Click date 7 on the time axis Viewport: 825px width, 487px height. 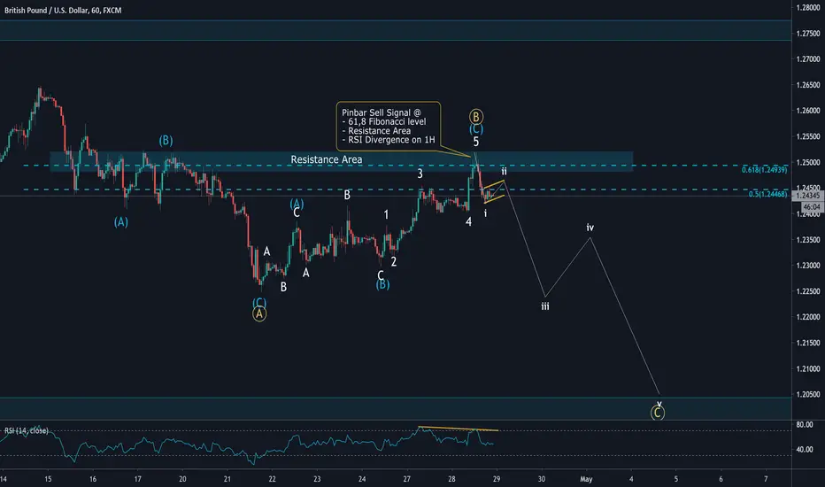pos(766,480)
